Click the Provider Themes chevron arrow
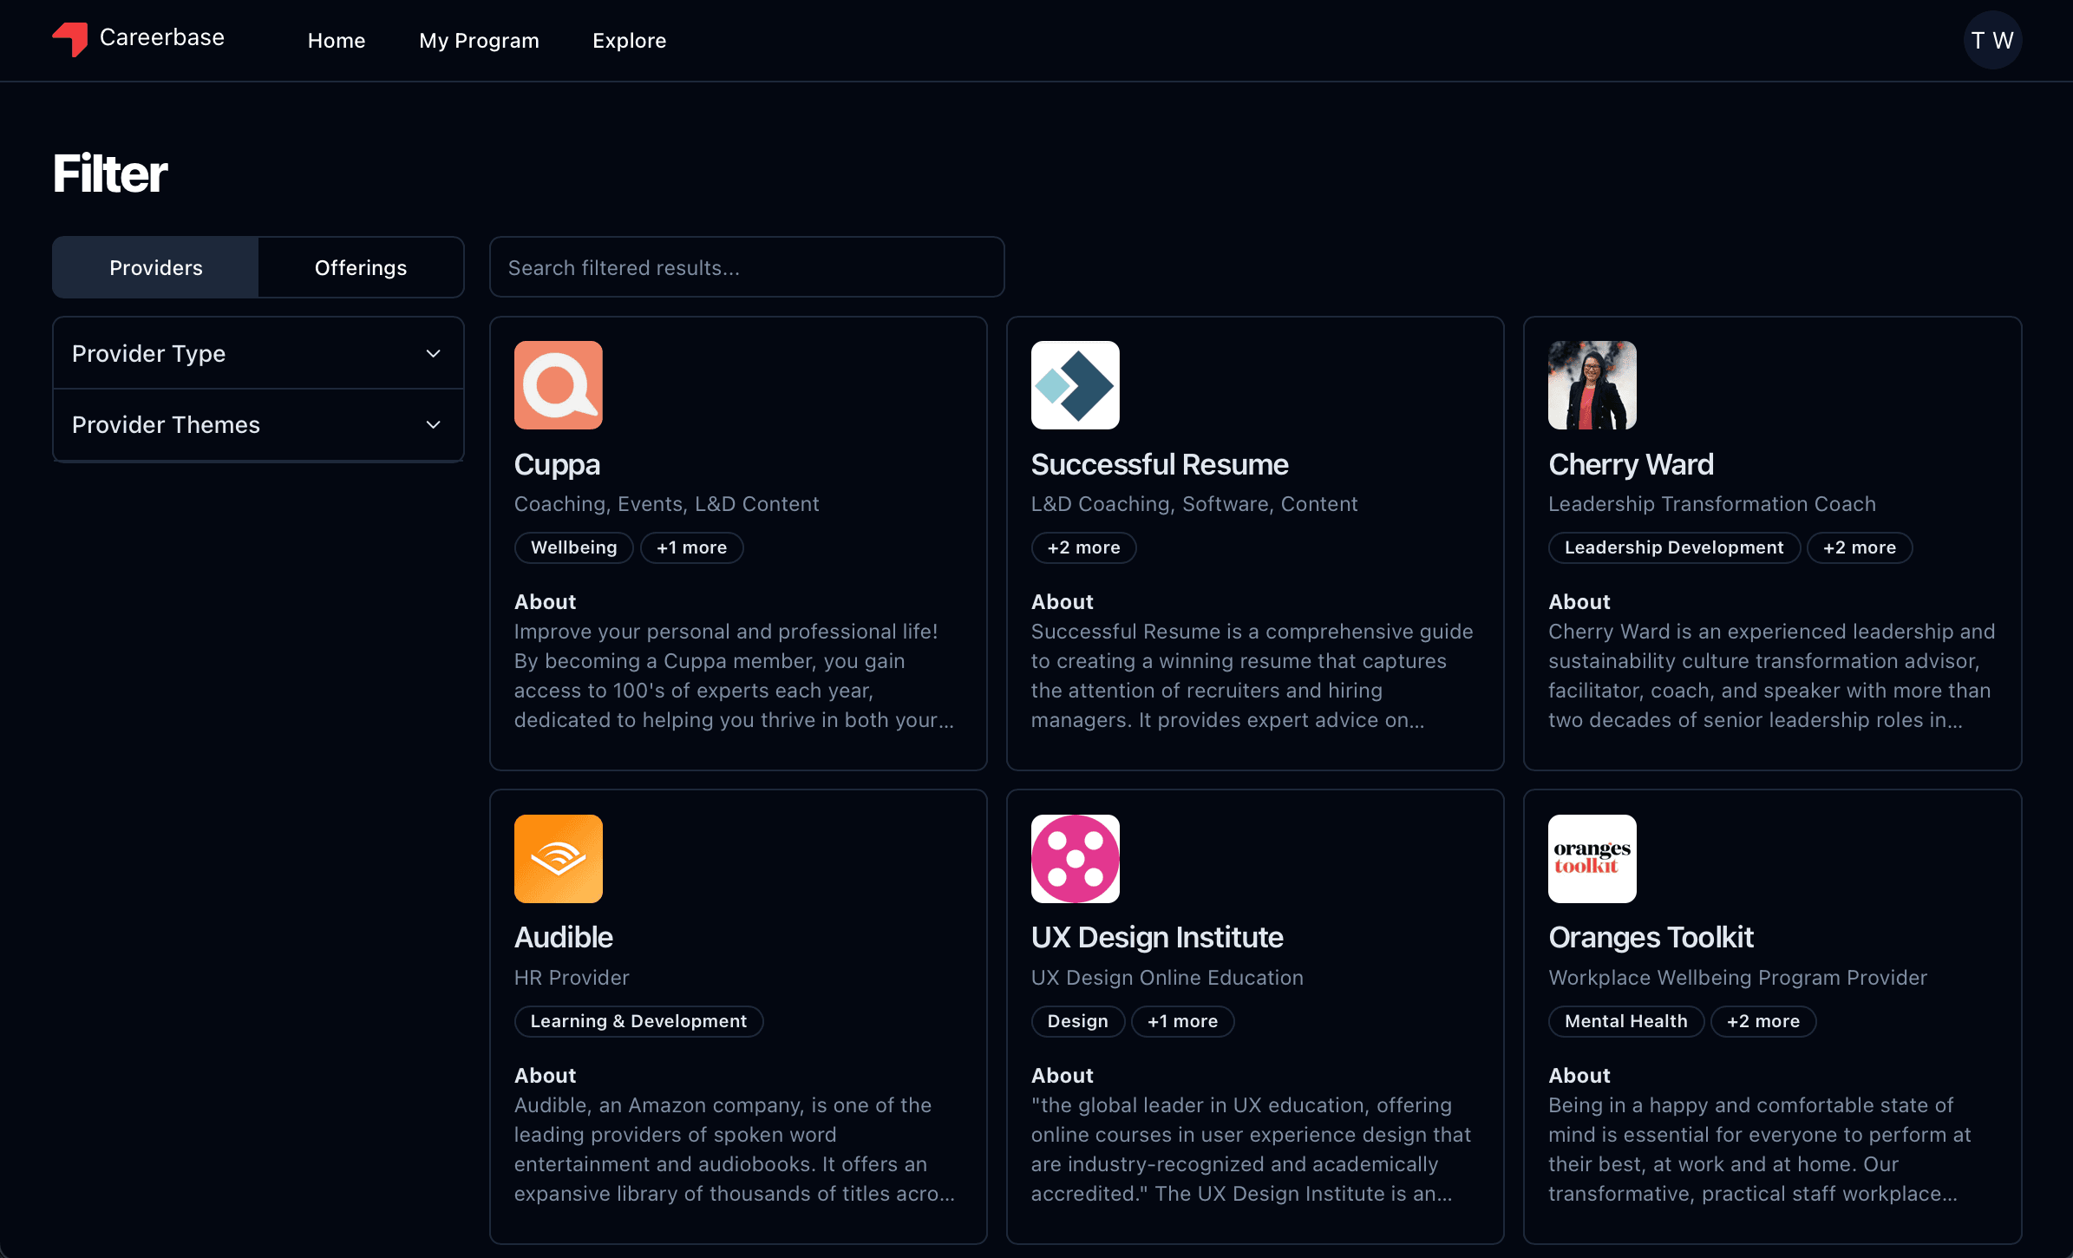This screenshot has height=1258, width=2073. click(x=433, y=424)
